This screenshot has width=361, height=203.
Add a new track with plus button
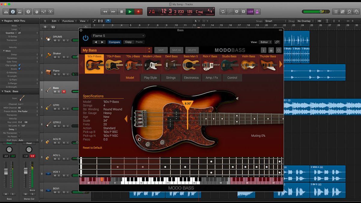pyautogui.click(x=45, y=27)
